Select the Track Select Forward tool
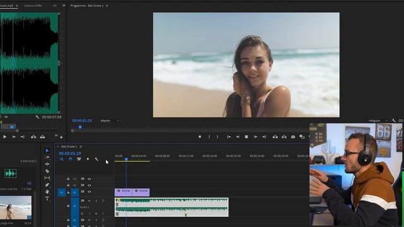Screen dimensions: 404x227 pyautogui.click(x=47, y=157)
